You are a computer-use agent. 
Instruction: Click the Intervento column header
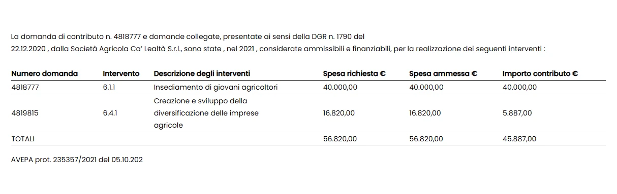(x=121, y=73)
